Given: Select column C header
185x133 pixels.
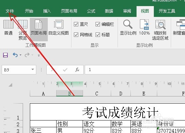Looking at the screenshot, I should tap(97, 93).
